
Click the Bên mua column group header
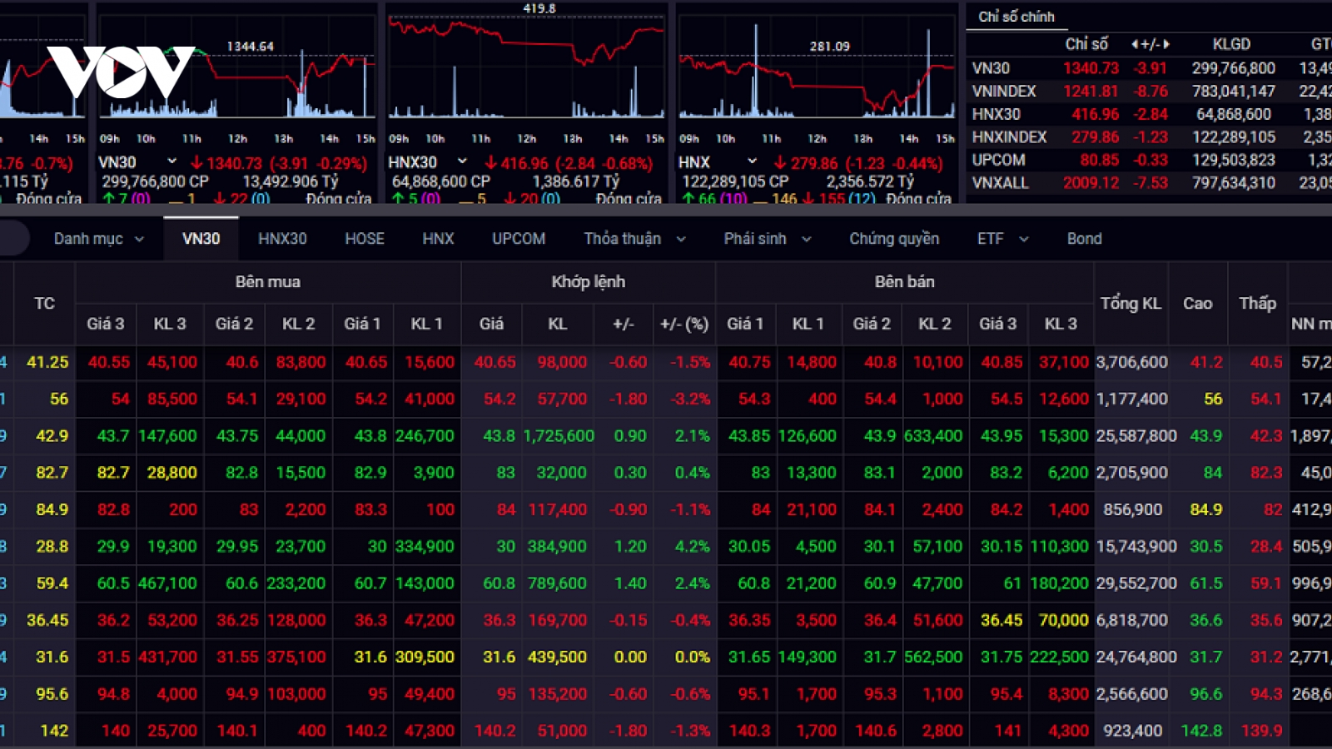(x=267, y=282)
